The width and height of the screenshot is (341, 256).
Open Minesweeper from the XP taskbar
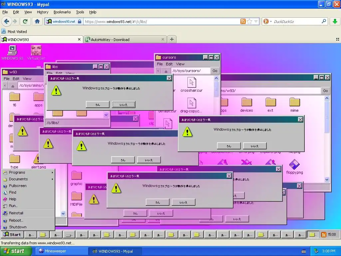coord(61,251)
